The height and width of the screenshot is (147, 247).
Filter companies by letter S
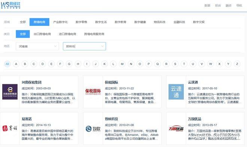pos(175,64)
